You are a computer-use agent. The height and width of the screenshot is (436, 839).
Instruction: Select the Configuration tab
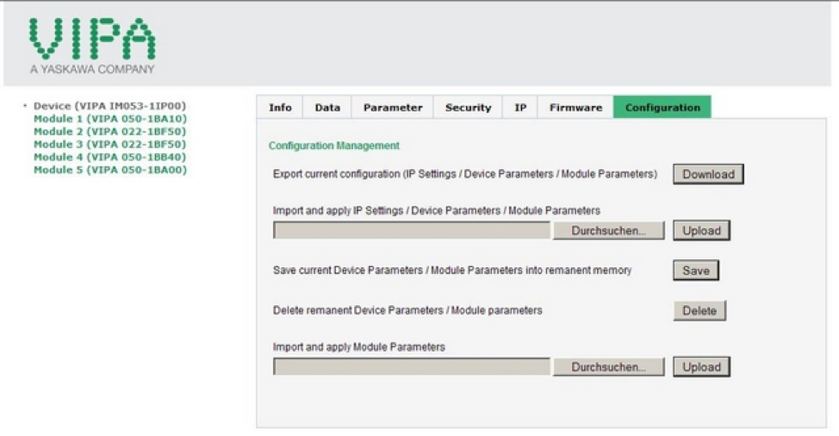point(662,108)
